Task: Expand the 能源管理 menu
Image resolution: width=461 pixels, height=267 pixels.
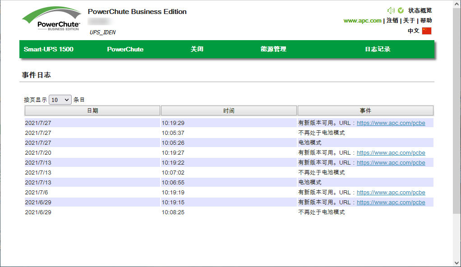Action: pos(273,49)
